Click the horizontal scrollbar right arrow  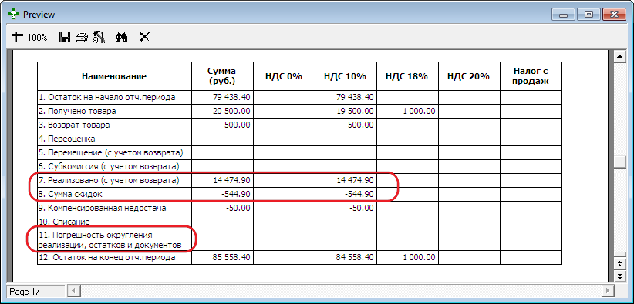(607, 290)
